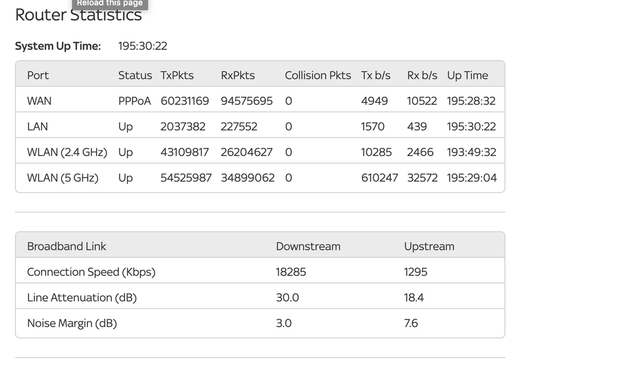Screen dimensions: 632x376
Task: Click the Downstream column header
Action: click(308, 246)
